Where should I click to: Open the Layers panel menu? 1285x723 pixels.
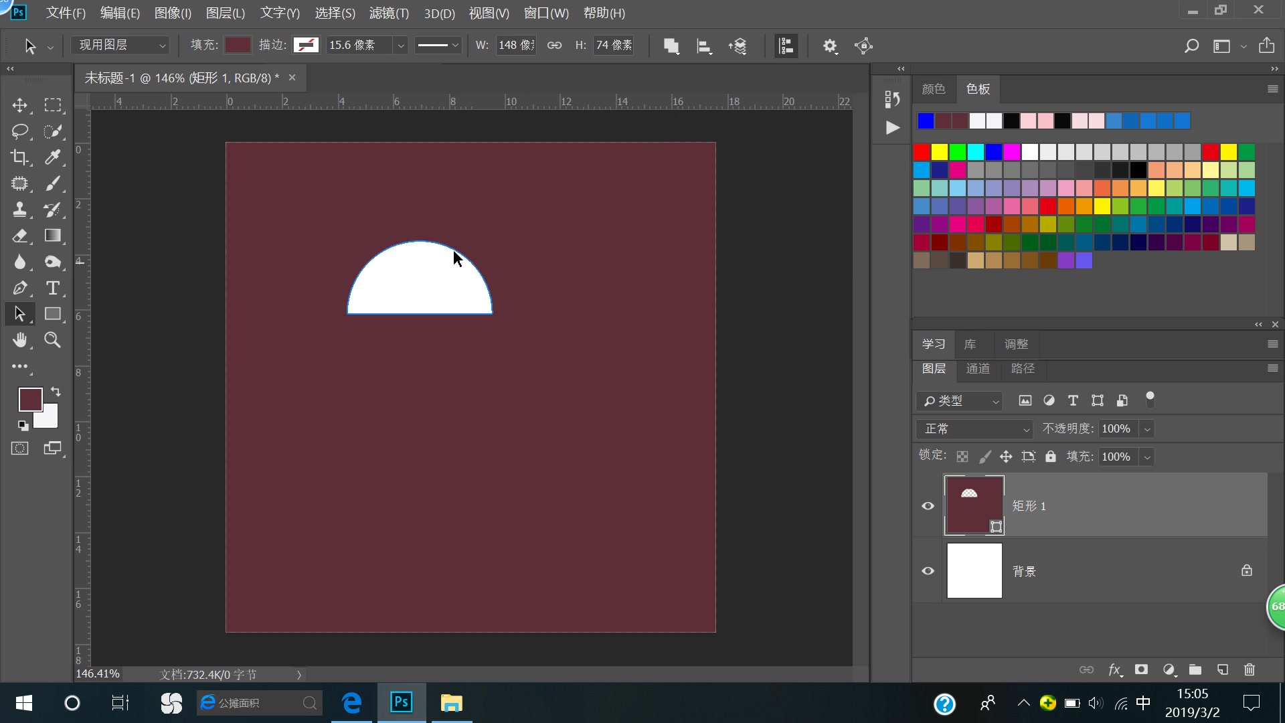point(1273,368)
